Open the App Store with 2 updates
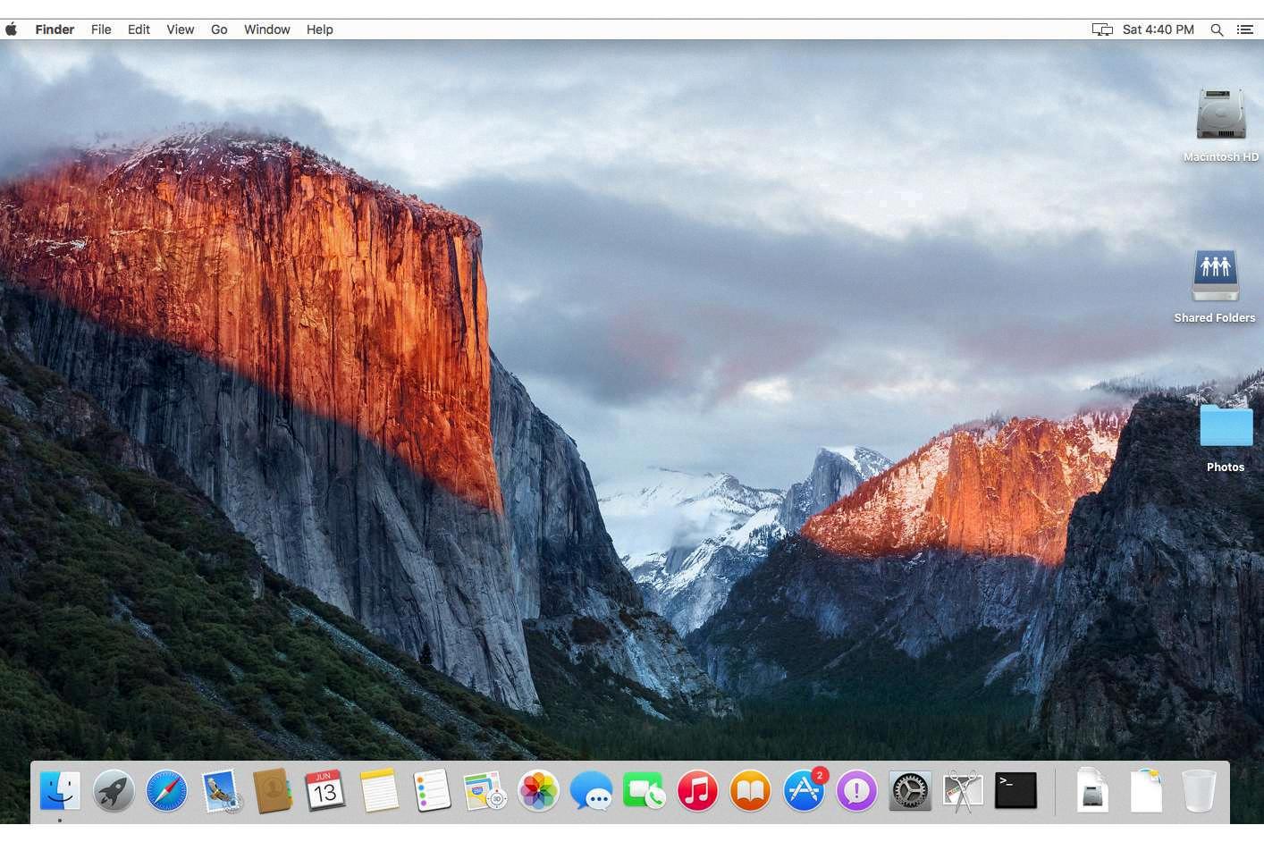 pyautogui.click(x=803, y=790)
